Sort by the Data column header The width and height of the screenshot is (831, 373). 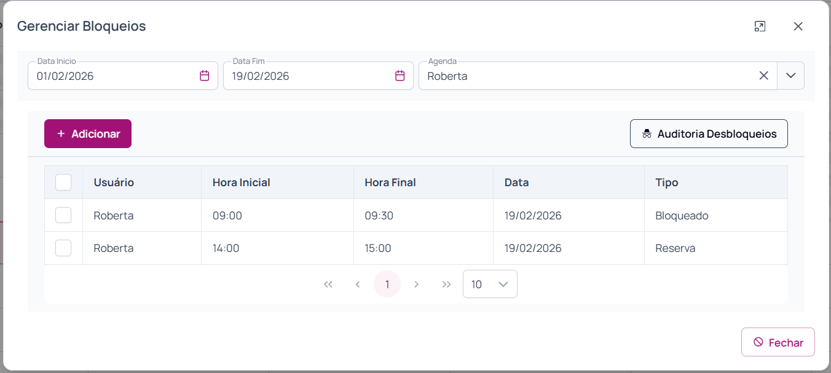(516, 183)
